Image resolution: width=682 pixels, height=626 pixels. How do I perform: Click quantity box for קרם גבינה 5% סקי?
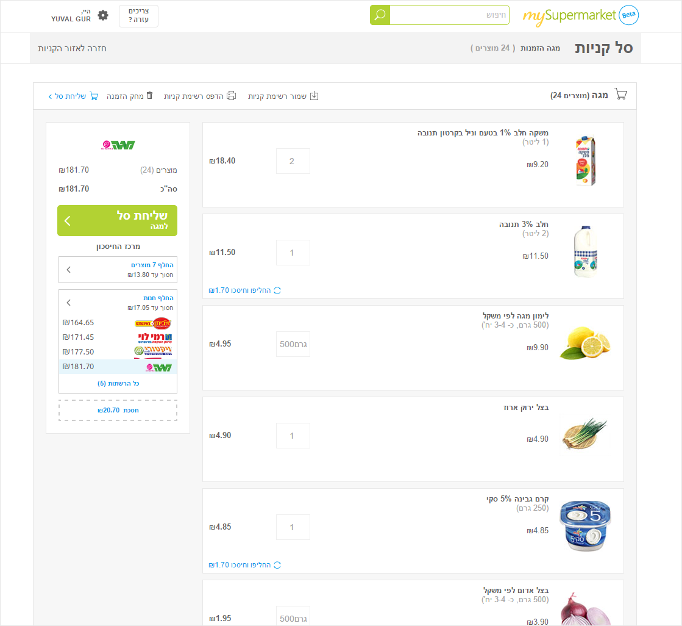(x=293, y=527)
